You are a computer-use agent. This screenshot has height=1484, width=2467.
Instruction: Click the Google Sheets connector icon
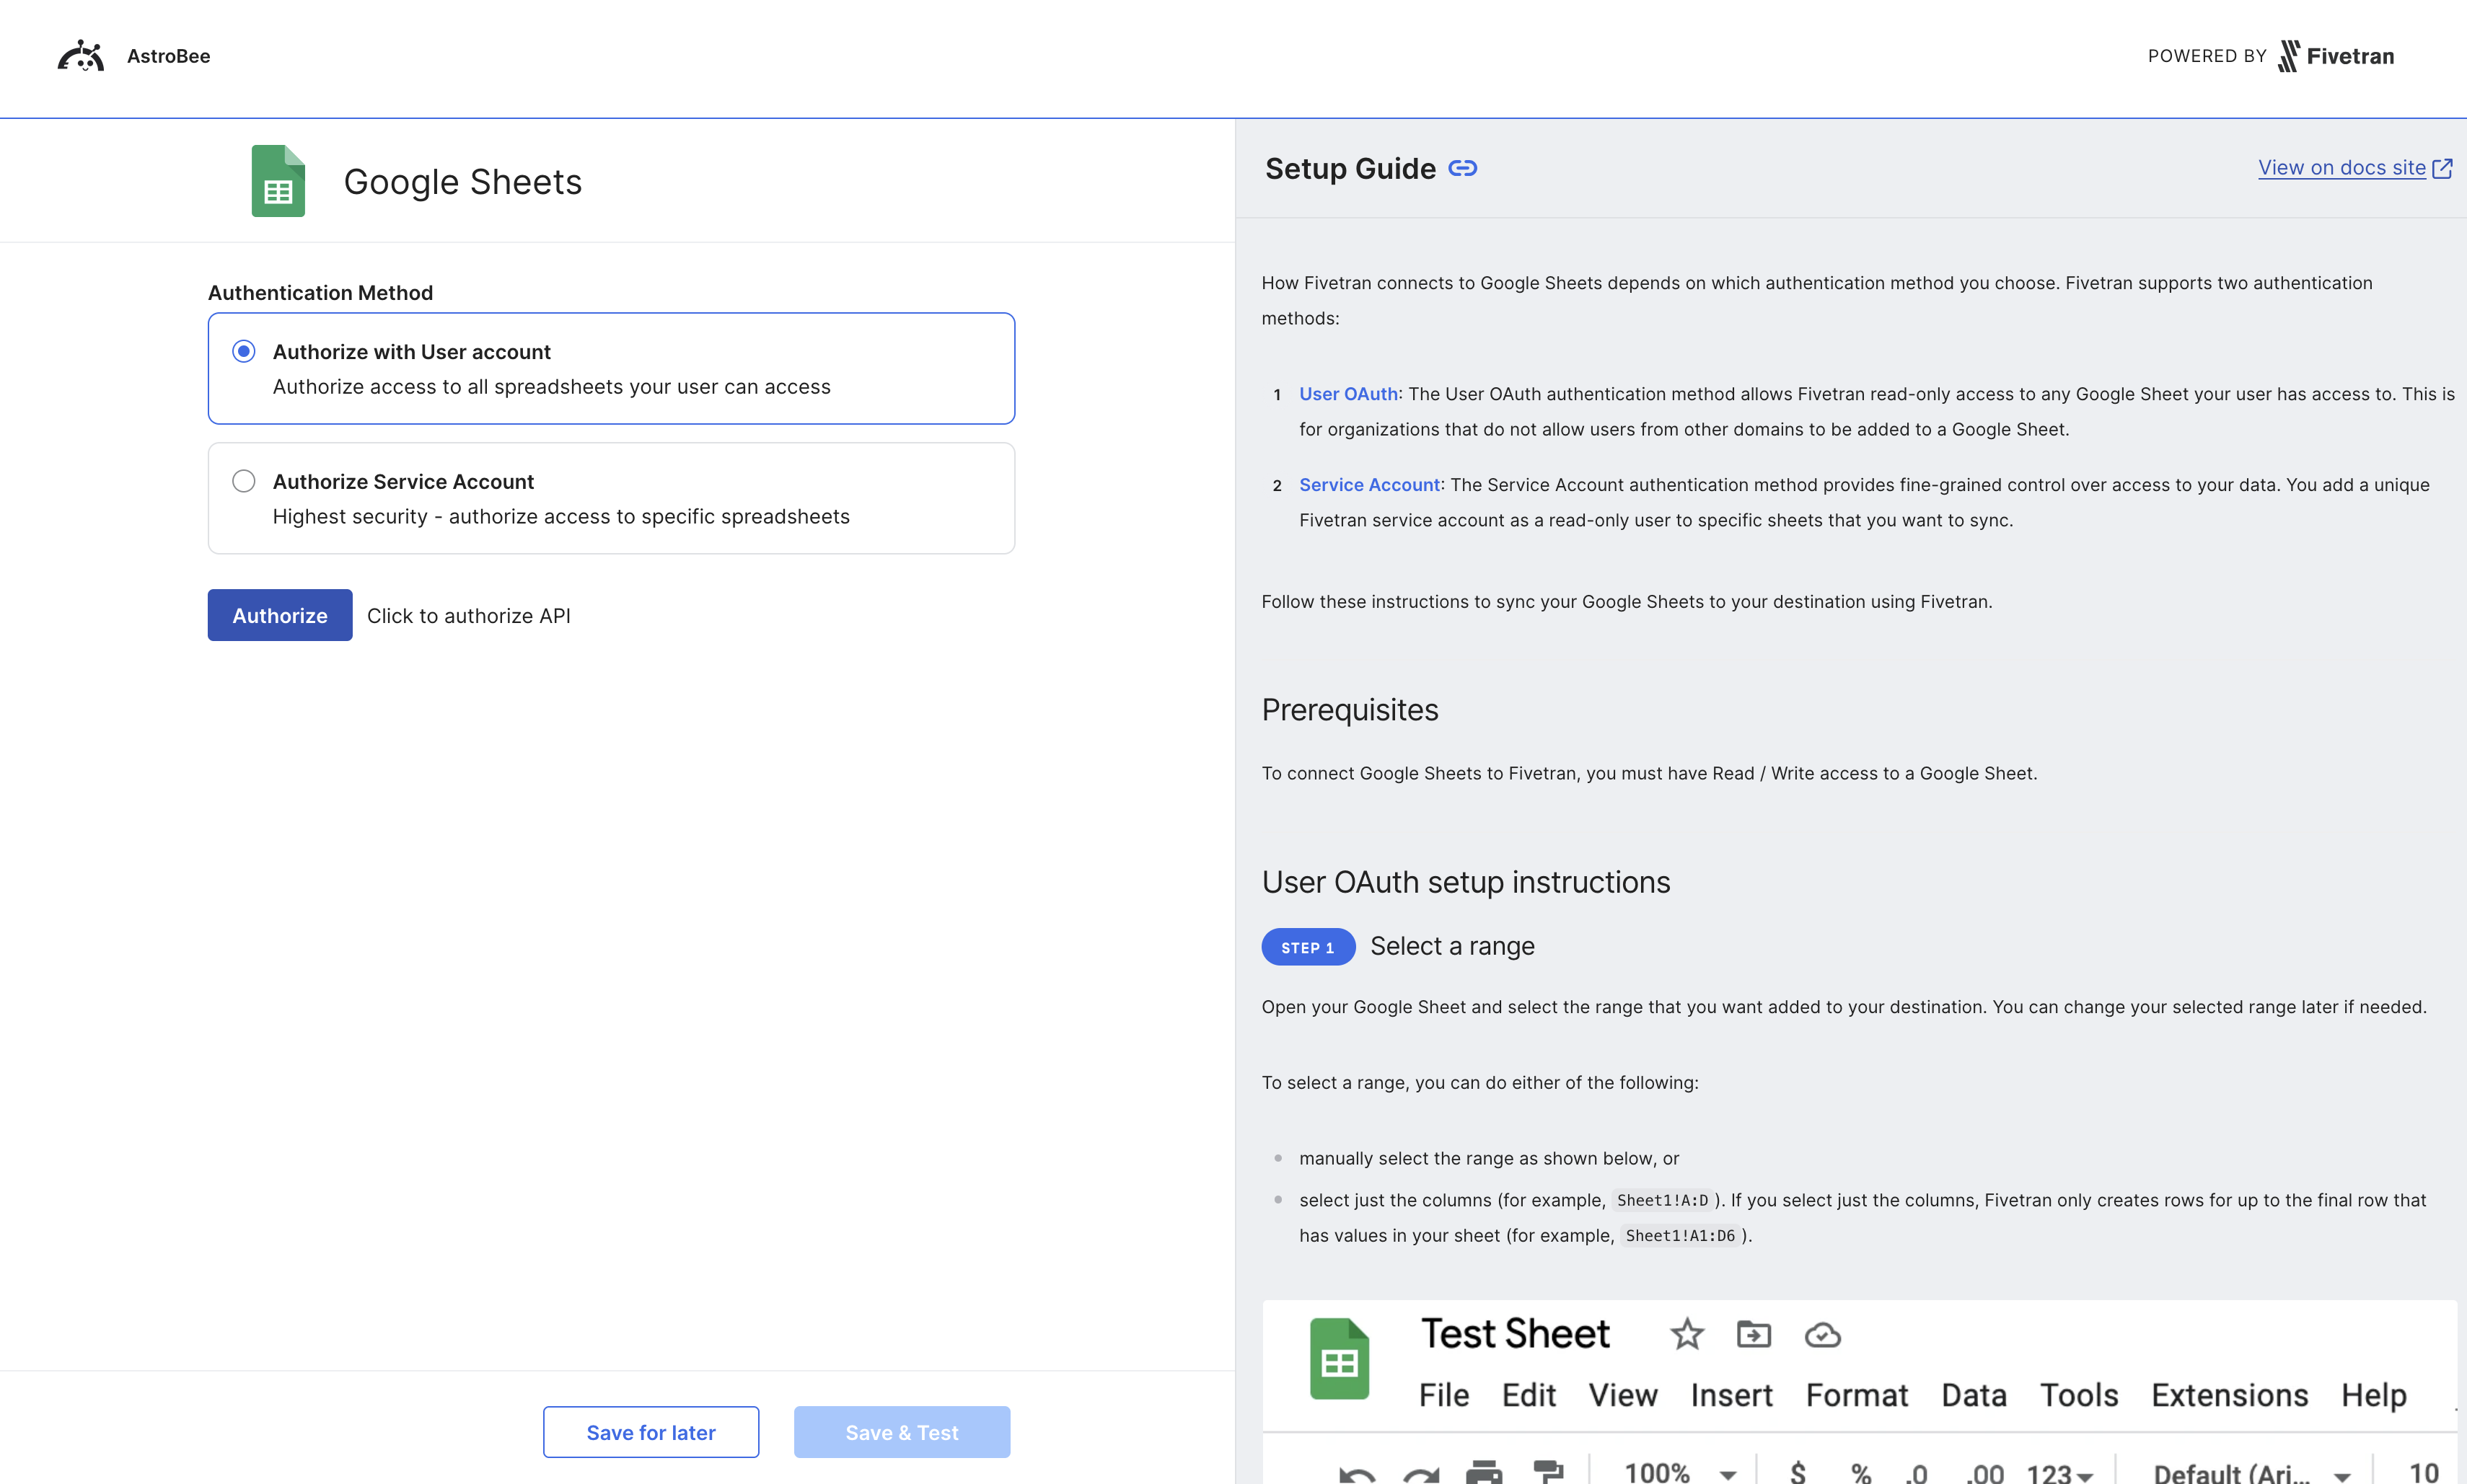click(x=278, y=181)
